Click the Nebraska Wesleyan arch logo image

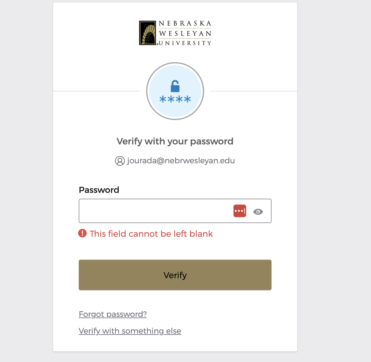pyautogui.click(x=148, y=33)
